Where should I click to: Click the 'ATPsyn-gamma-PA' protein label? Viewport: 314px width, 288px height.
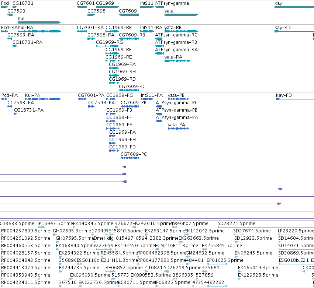coord(177,117)
